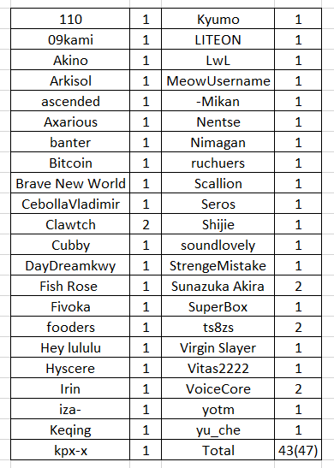Image resolution: width=334 pixels, height=468 pixels.
Task: Click the soundlovely name cell
Action: click(x=218, y=245)
